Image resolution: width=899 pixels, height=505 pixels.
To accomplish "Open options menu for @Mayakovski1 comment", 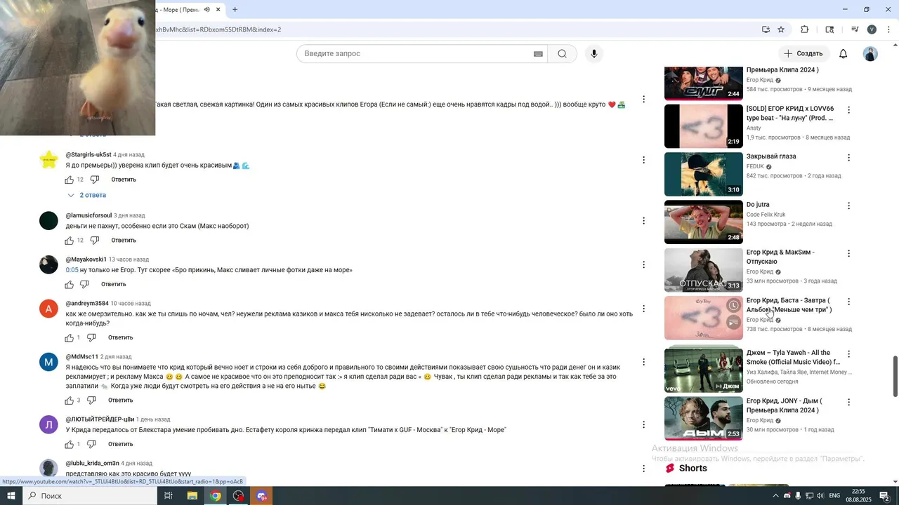I will (643, 264).
